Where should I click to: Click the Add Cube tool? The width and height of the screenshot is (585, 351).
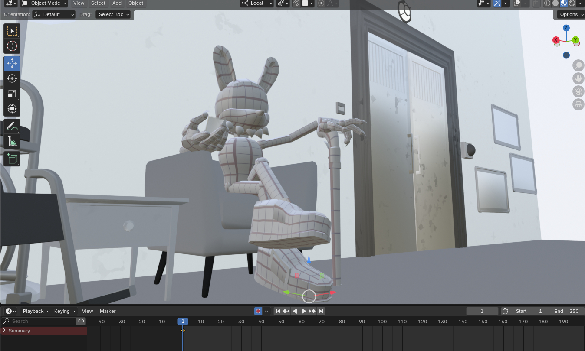click(x=12, y=159)
